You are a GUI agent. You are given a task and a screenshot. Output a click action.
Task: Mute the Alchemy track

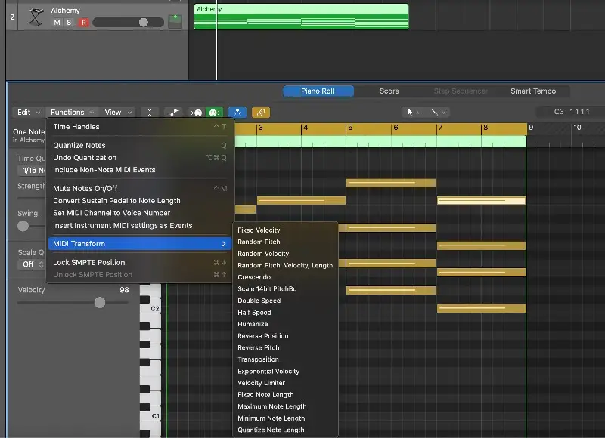pyautogui.click(x=57, y=23)
